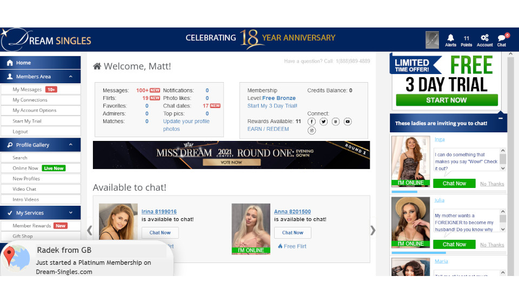This screenshot has width=519, height=303.
Task: Minimize the chat invitations panel
Action: [x=501, y=118]
